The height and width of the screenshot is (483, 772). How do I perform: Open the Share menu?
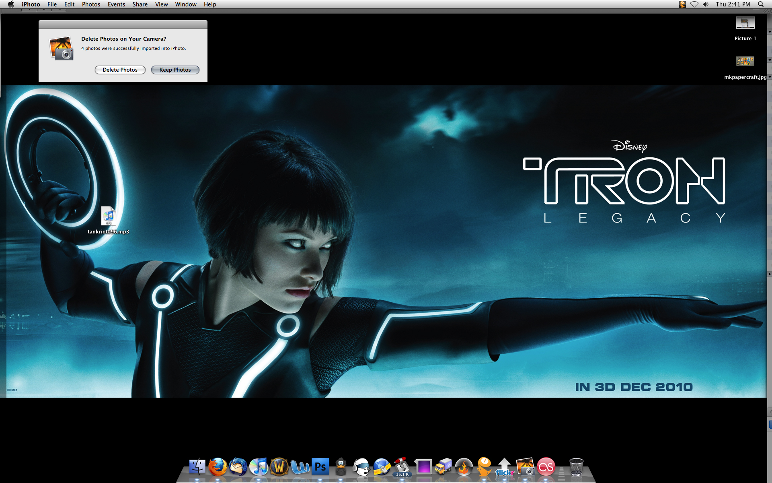(140, 4)
